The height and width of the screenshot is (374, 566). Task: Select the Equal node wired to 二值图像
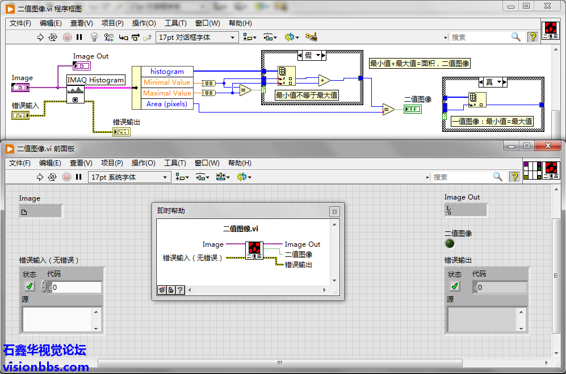coord(388,109)
